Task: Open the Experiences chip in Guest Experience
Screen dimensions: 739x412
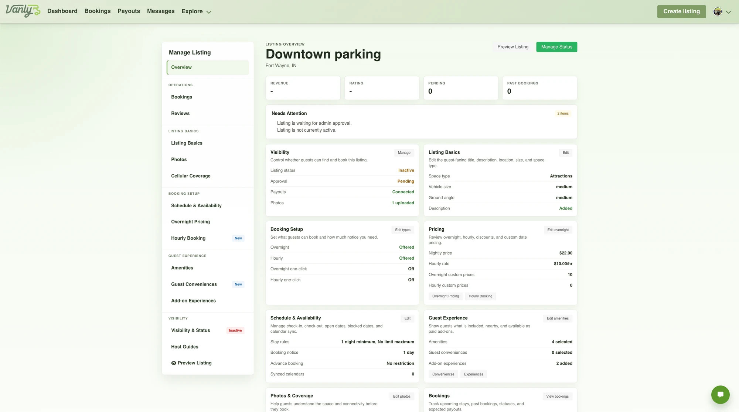Action: [x=473, y=374]
